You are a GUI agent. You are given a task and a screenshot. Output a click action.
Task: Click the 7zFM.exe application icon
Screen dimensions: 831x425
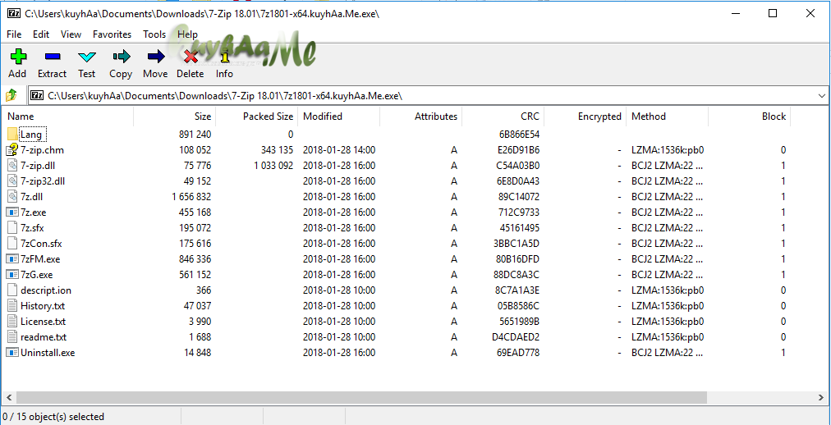[x=12, y=258]
